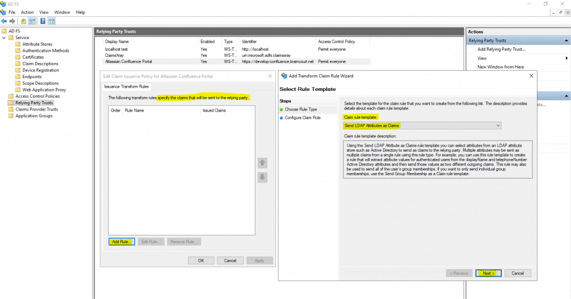571x299 pixels.
Task: Click the Attribute Stores folder icon
Action: click(18, 44)
